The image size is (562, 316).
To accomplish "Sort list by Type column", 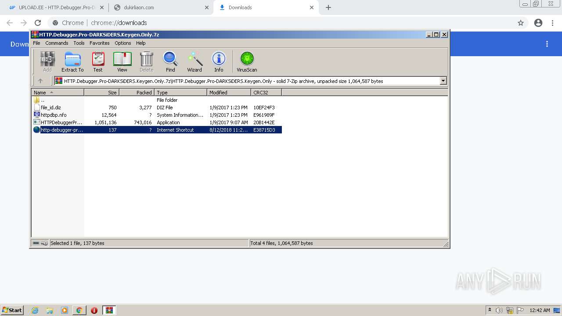I will pyautogui.click(x=180, y=92).
